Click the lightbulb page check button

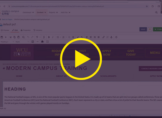pyautogui.click(x=150, y=29)
